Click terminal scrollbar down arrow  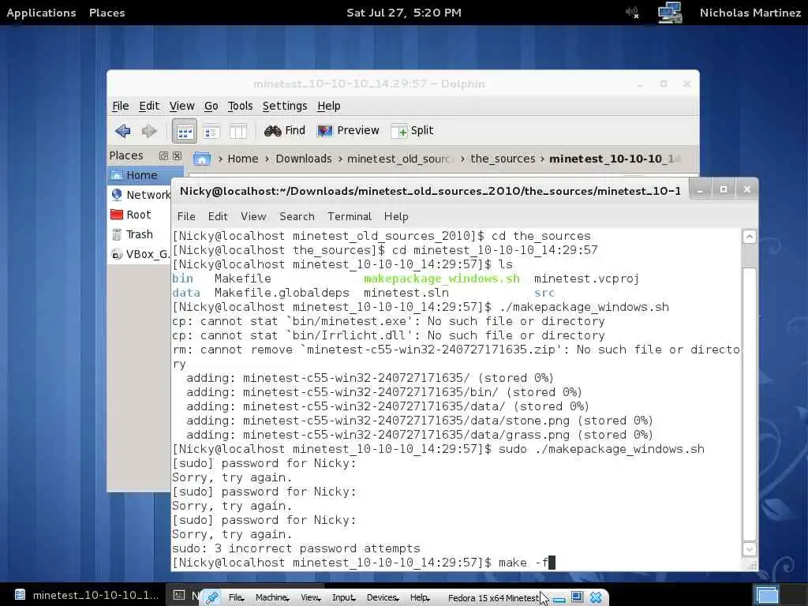click(x=750, y=549)
